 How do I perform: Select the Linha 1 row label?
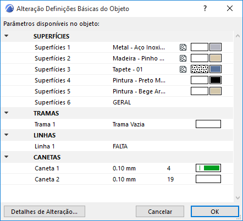point(45,146)
